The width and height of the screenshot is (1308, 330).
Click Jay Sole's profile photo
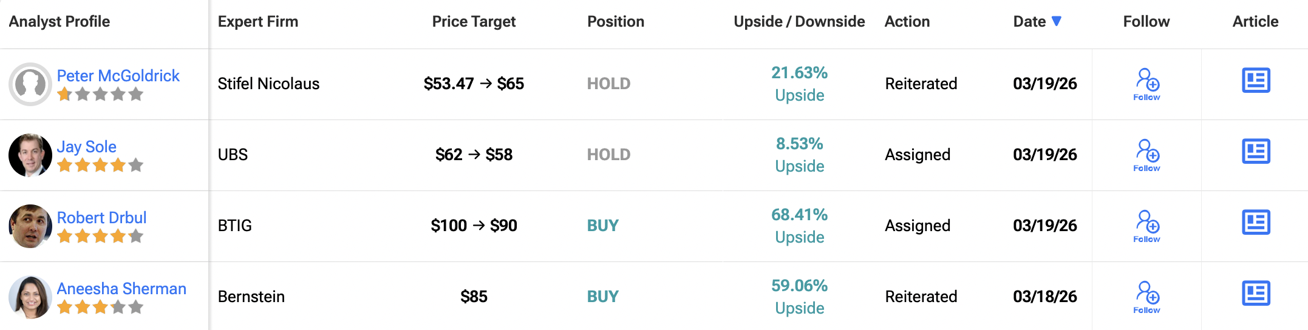(30, 155)
